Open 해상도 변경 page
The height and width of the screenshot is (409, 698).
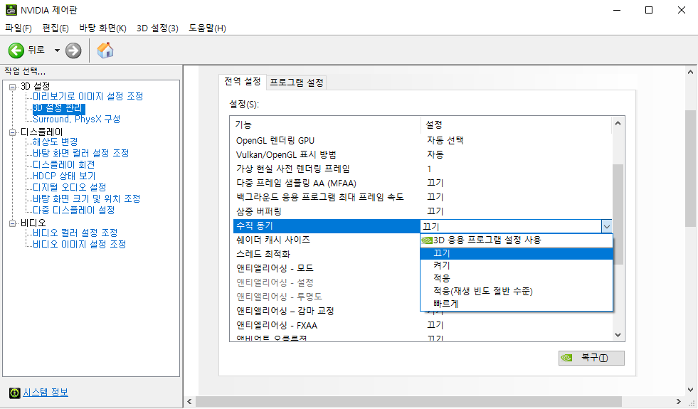click(55, 142)
